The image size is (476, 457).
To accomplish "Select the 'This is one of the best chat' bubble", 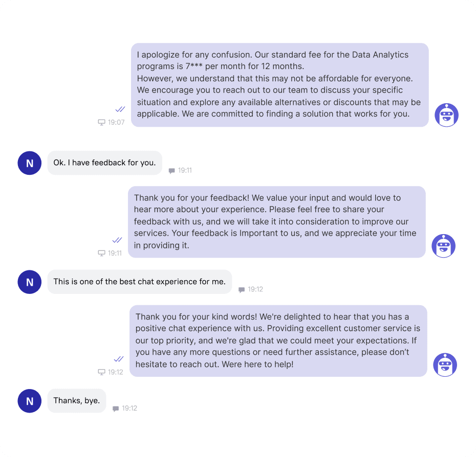I will coord(140,282).
